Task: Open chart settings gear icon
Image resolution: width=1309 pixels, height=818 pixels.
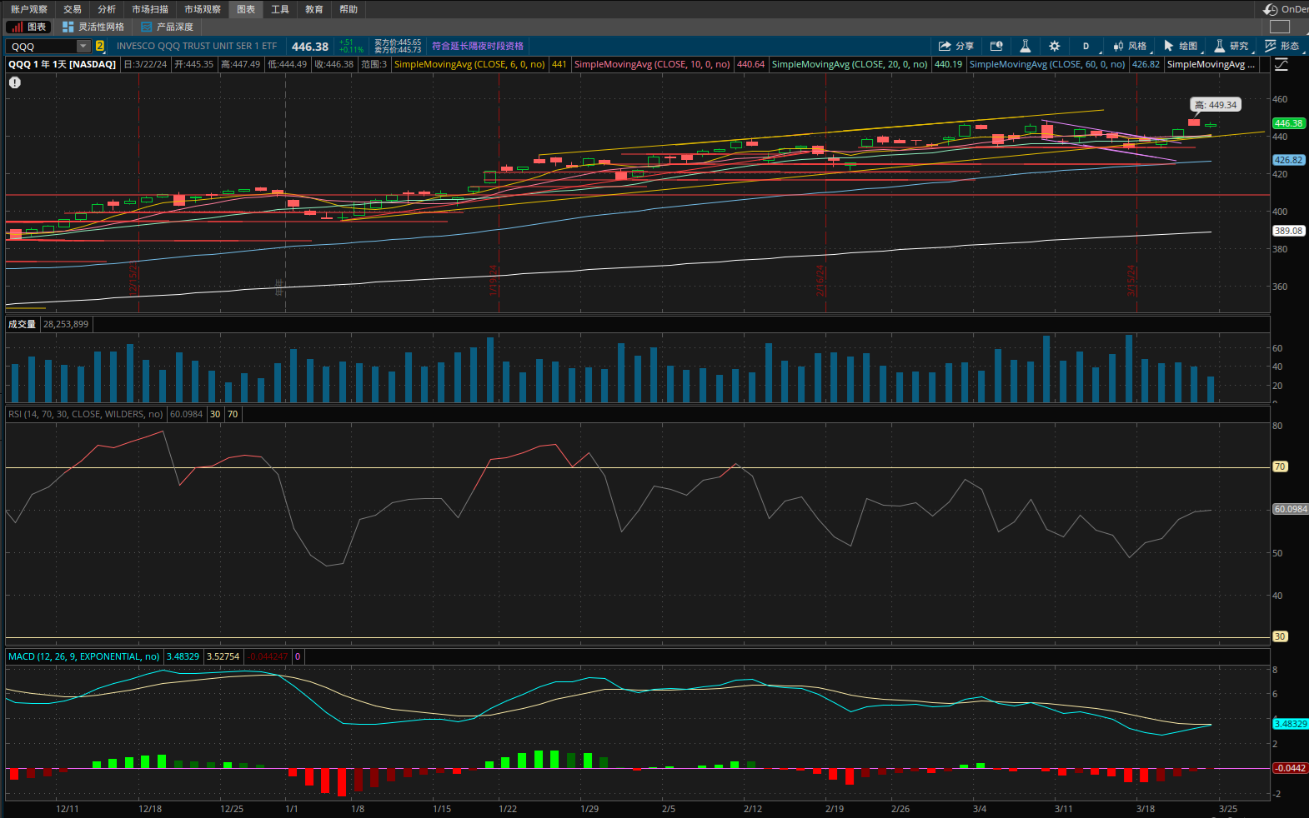Action: [1055, 46]
